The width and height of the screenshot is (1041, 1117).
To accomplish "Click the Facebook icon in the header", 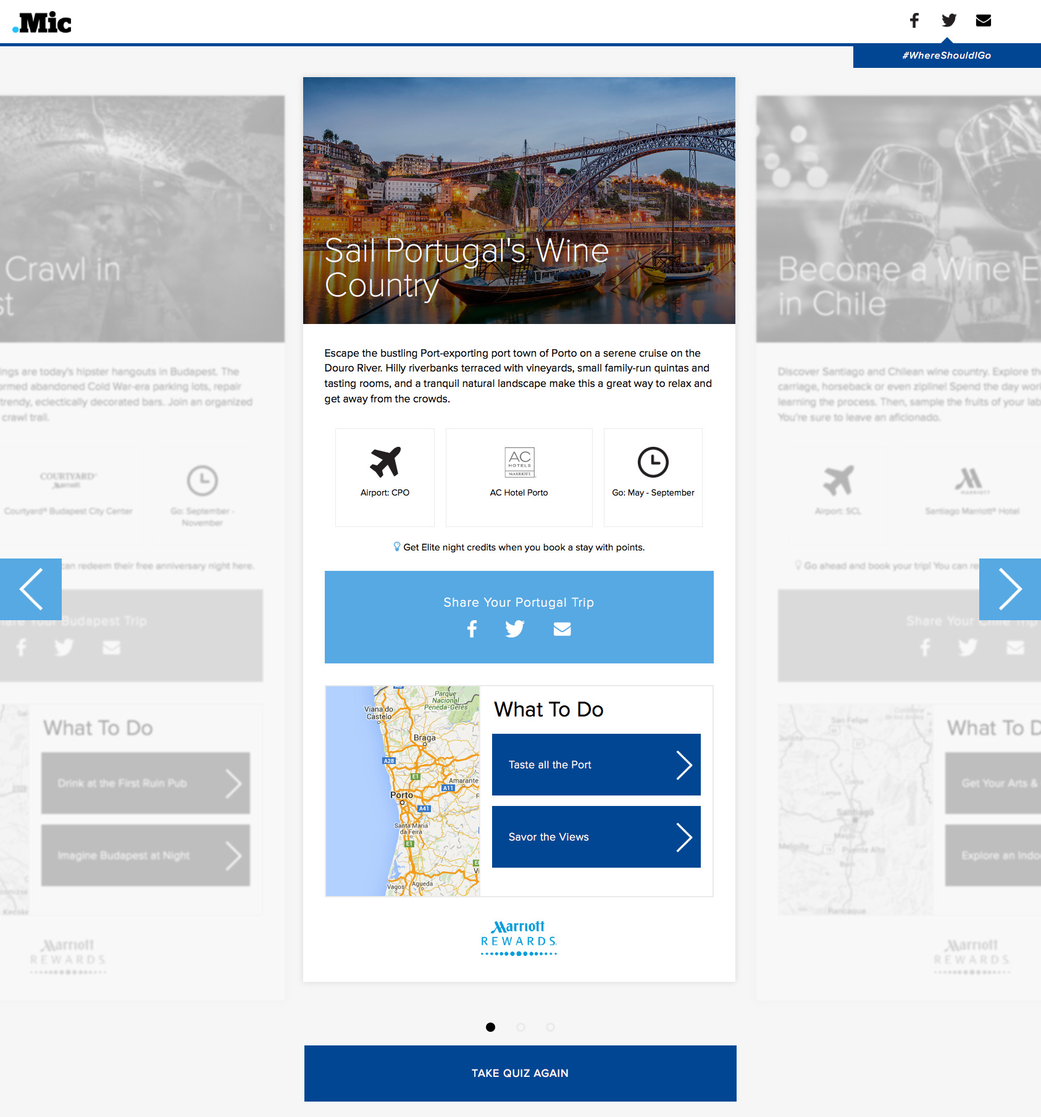I will (x=914, y=20).
